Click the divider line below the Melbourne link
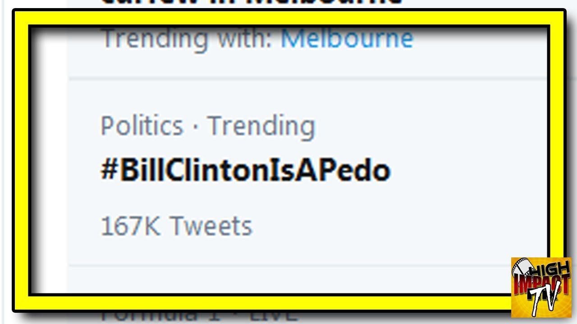Viewport: 577px width, 324px height. coord(307,78)
